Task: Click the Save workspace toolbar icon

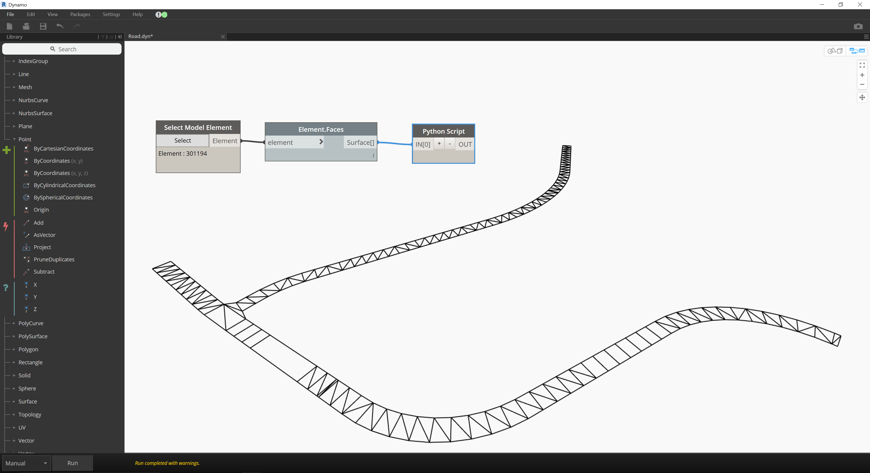Action: [x=43, y=26]
